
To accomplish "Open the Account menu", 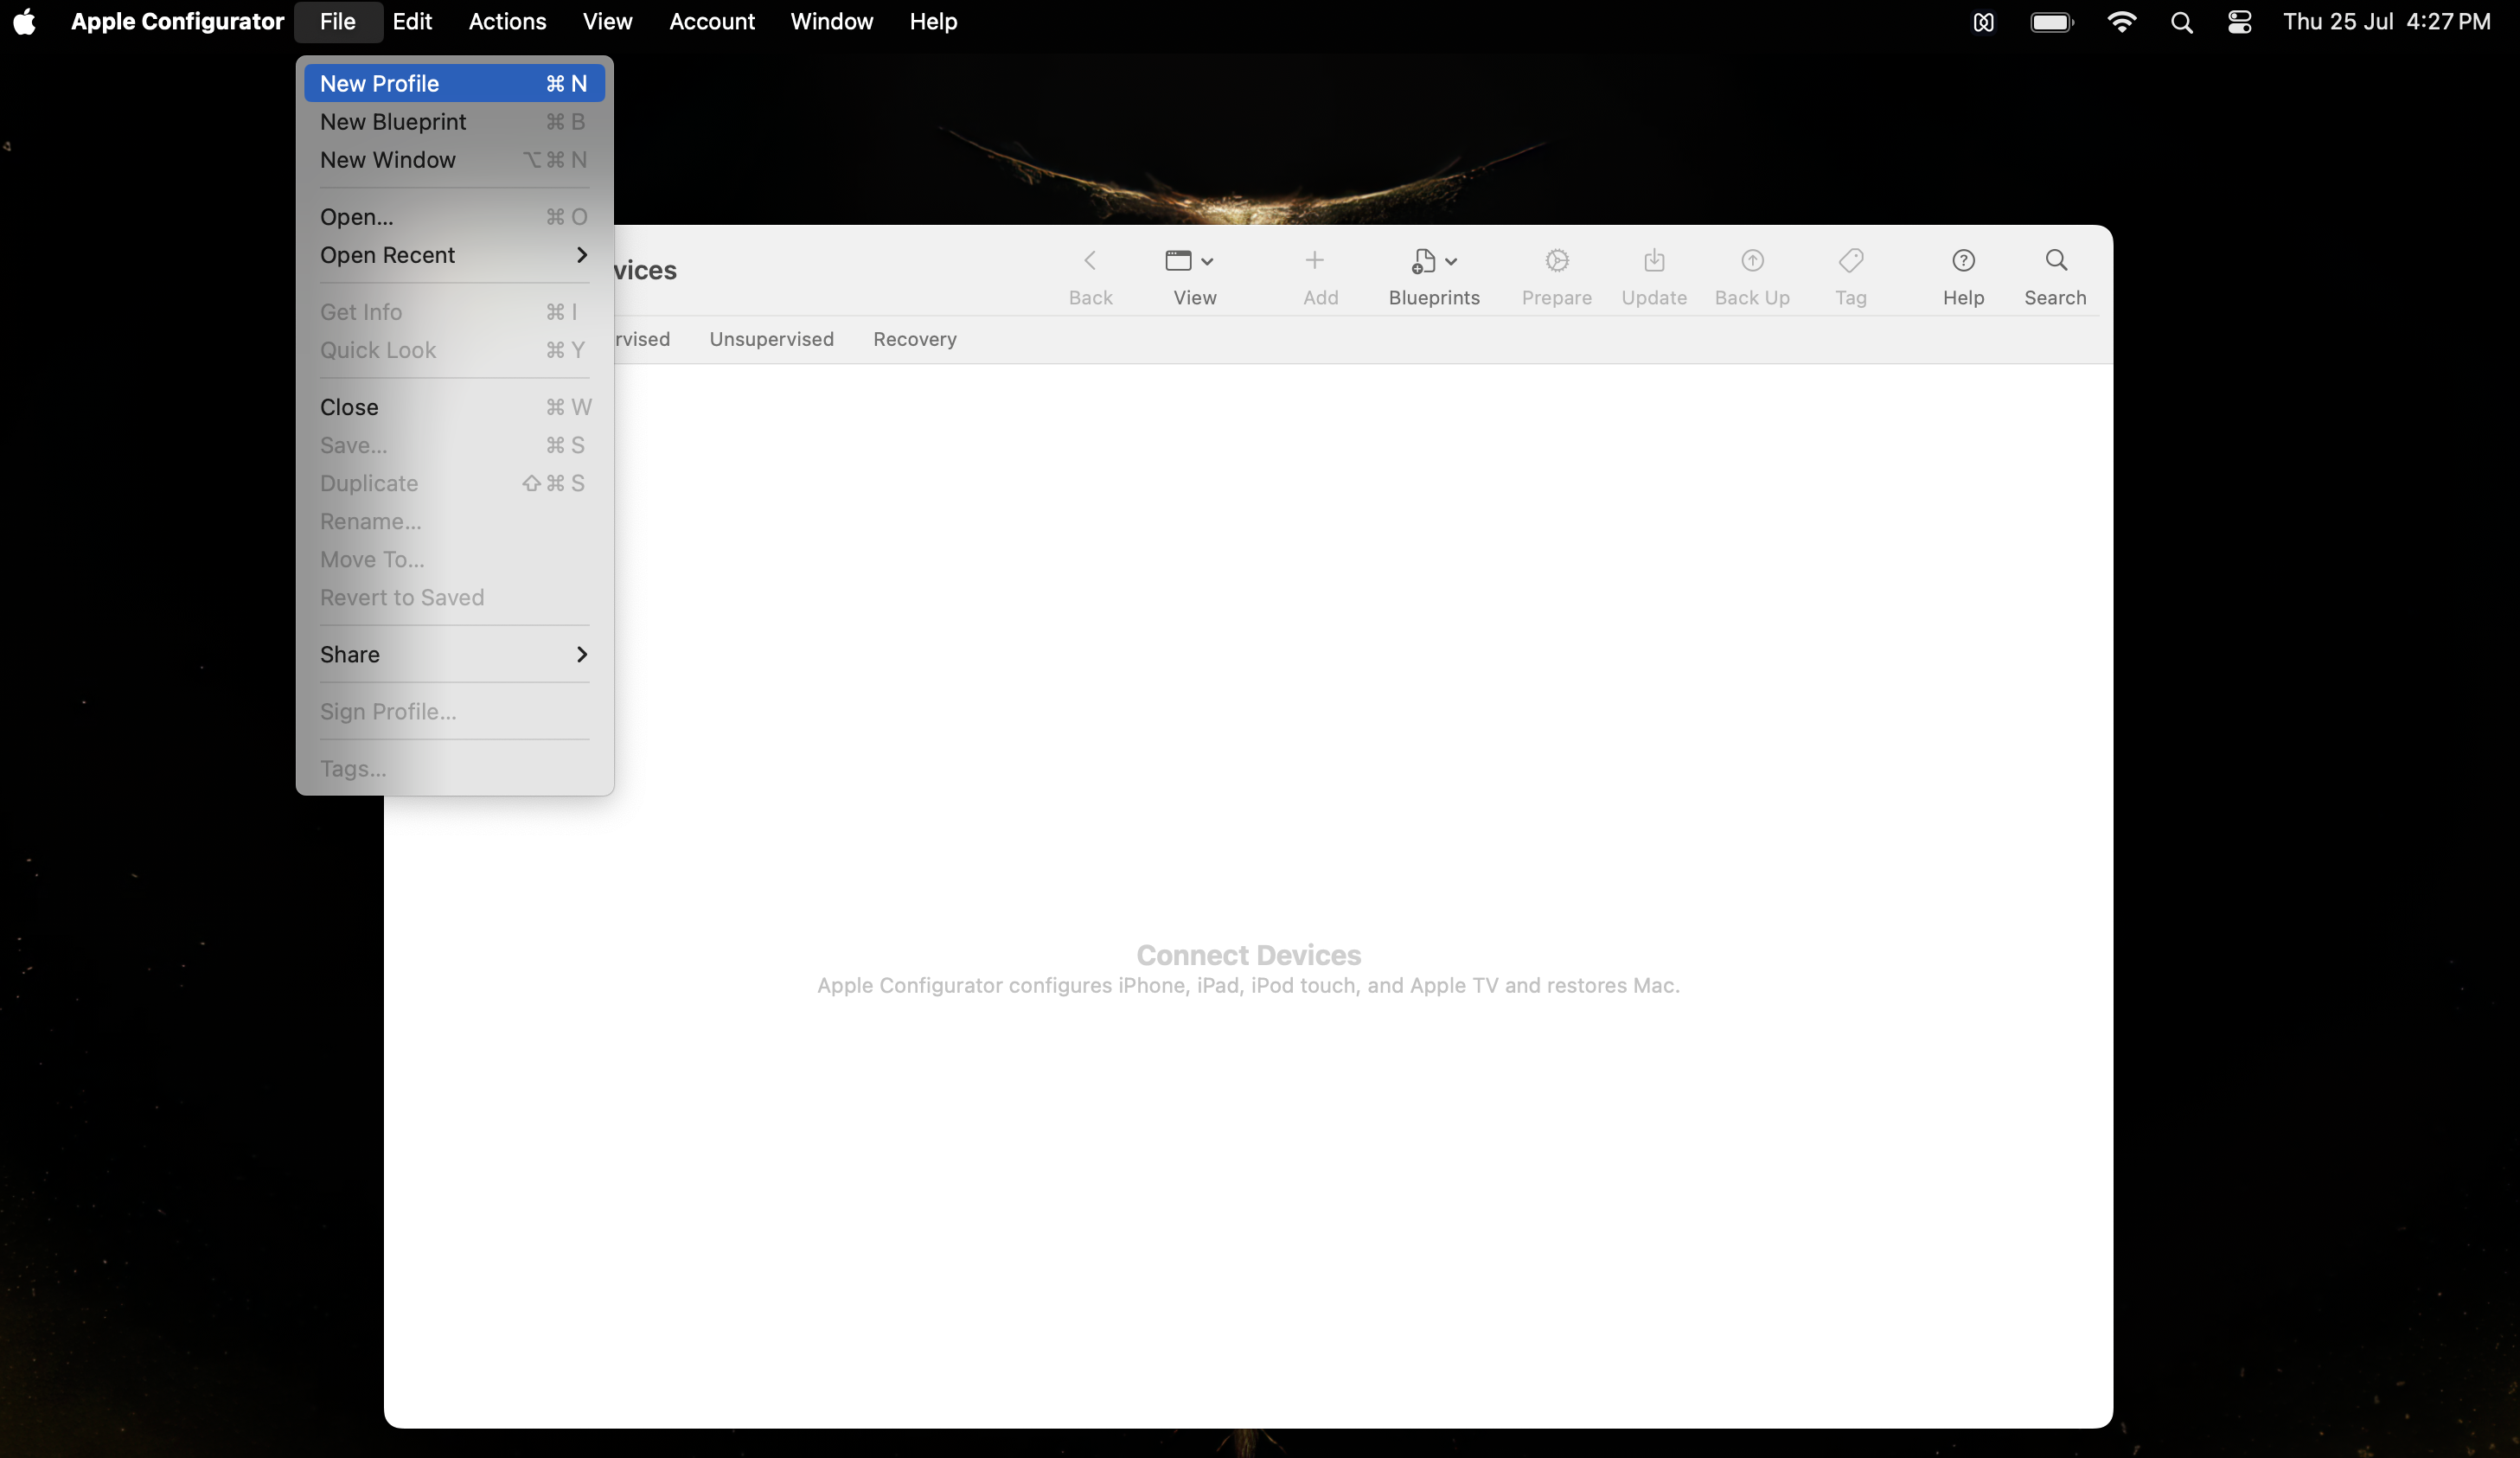I will (x=711, y=21).
